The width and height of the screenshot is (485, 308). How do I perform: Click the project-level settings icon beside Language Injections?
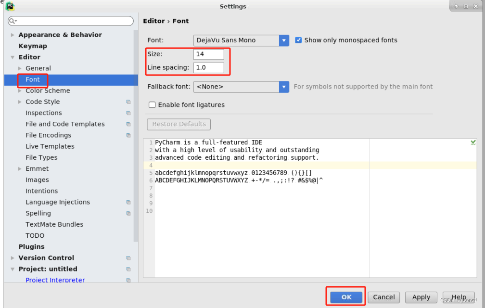[x=128, y=202]
